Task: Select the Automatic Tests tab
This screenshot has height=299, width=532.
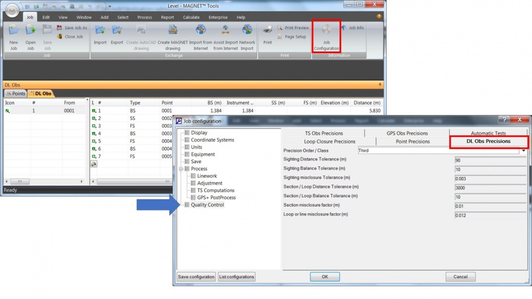Action: pyautogui.click(x=488, y=133)
